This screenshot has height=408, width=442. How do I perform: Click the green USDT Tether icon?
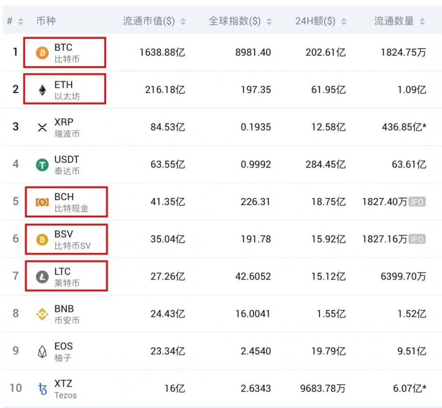[42, 165]
